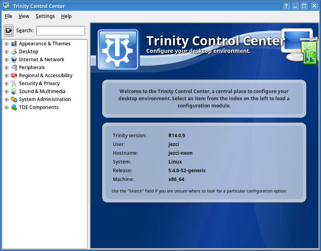
Task: Click the System Administration gear icon
Action: pyautogui.click(x=14, y=99)
